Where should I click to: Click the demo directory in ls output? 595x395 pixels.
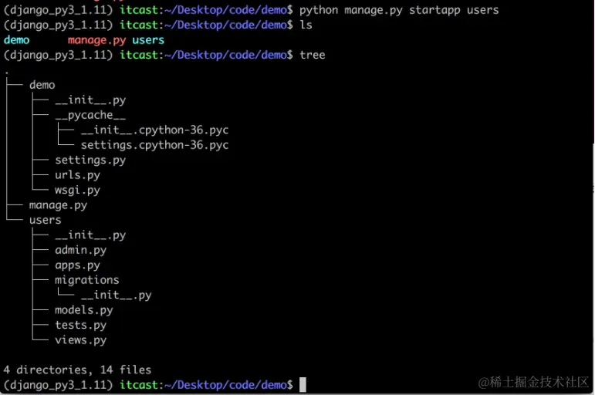coord(16,39)
